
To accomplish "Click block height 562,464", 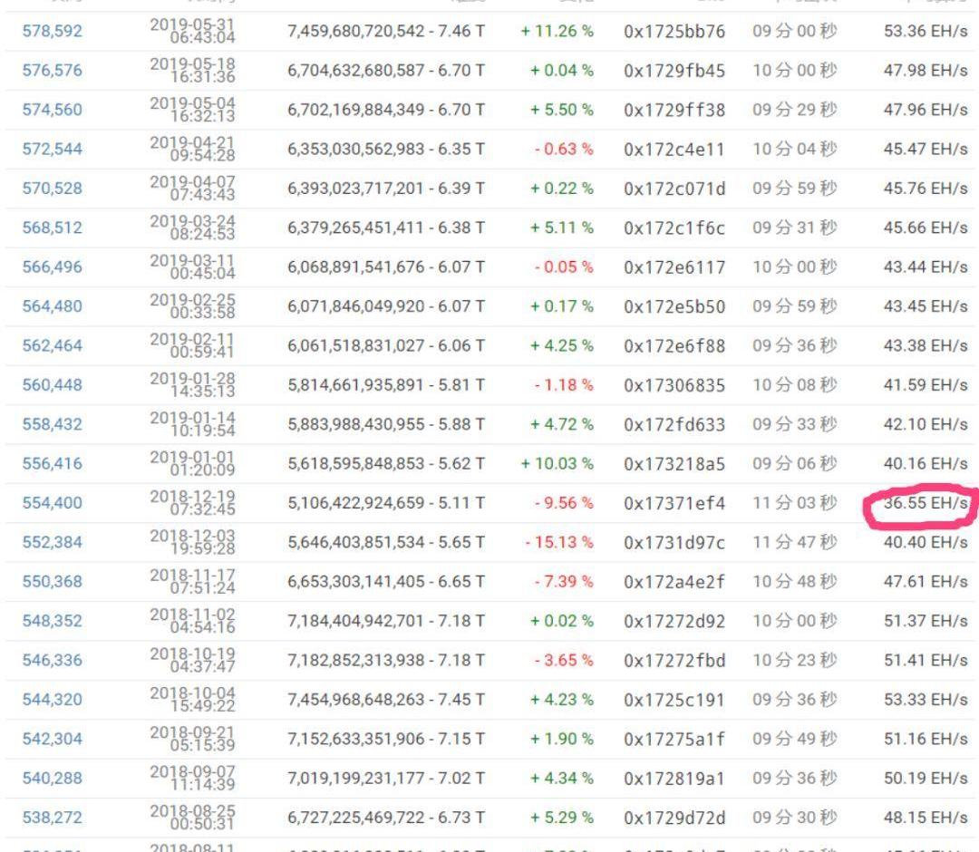I will coord(52,345).
